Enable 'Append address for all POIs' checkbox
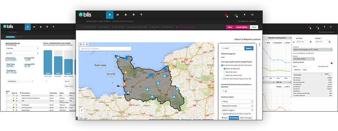This screenshot has width=338, height=131. pyautogui.click(x=222, y=114)
